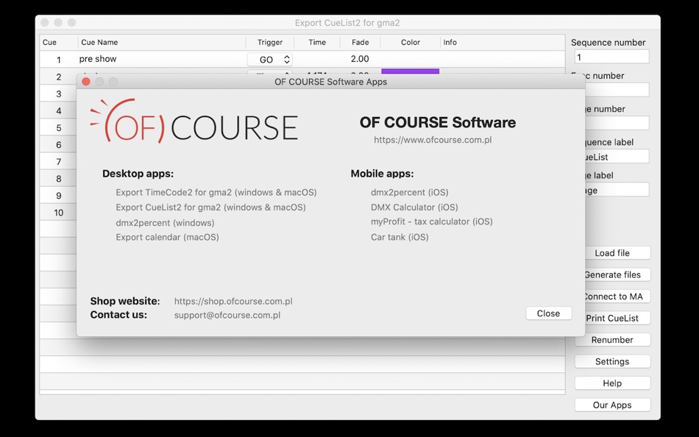699x437 pixels.
Task: Open myProfit - tax calculator (iOS)
Action: pyautogui.click(x=431, y=221)
